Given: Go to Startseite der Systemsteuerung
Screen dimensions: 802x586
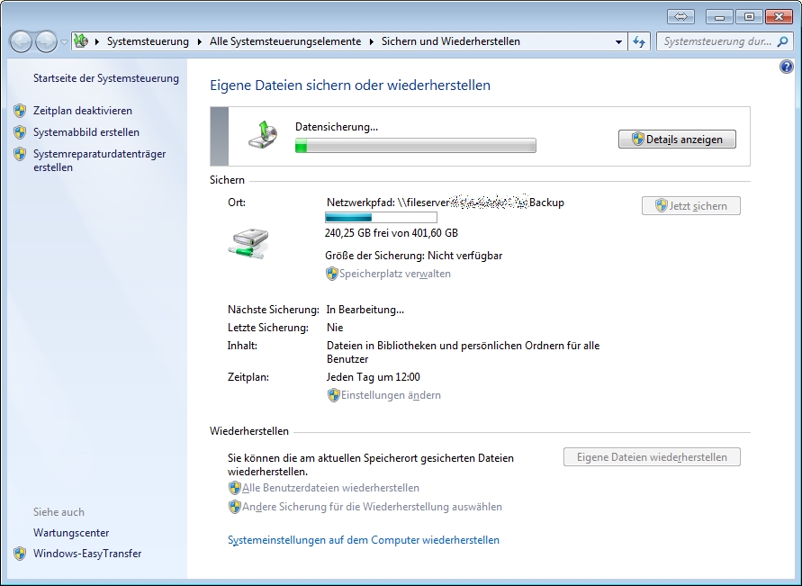Looking at the screenshot, I should coord(105,78).
